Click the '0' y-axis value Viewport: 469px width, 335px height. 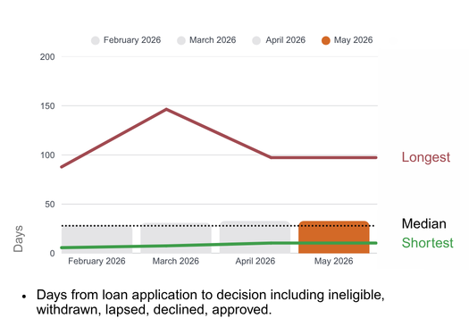52,254
